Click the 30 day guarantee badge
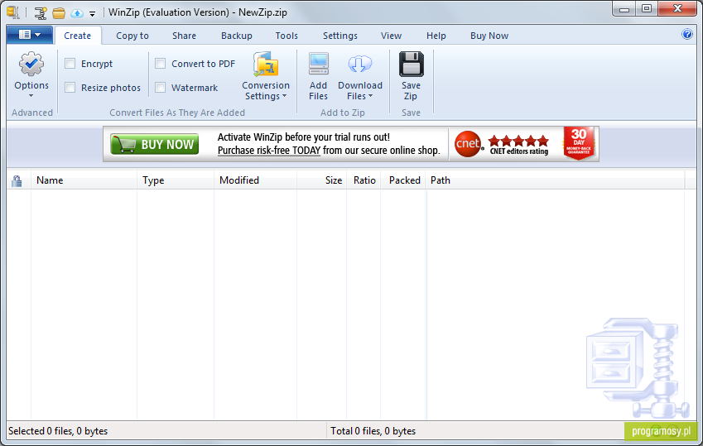Viewport: 703px width, 446px height. [579, 143]
